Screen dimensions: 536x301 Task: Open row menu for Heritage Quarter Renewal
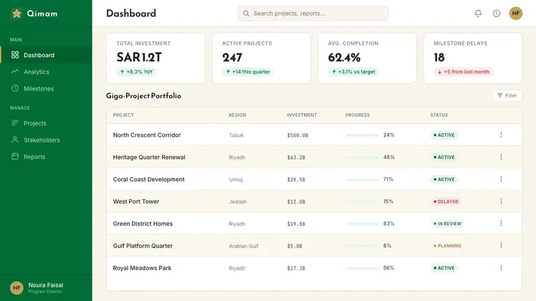(501, 157)
